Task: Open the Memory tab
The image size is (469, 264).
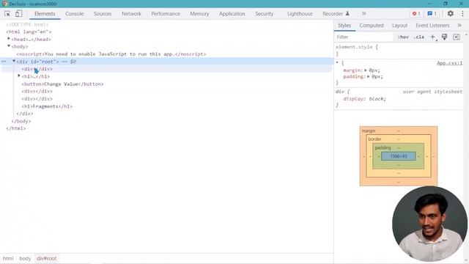Action: [199, 14]
